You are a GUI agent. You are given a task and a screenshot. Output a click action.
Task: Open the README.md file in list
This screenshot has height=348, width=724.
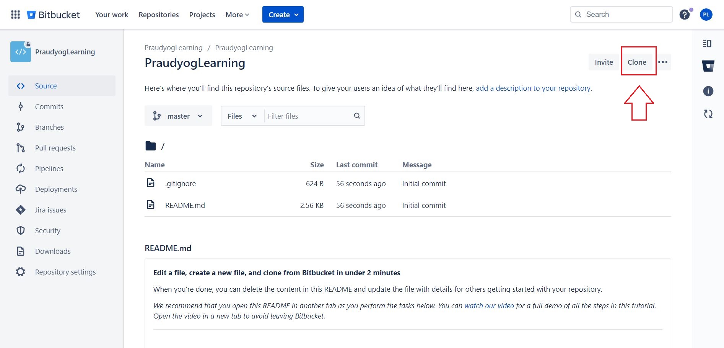coord(185,205)
